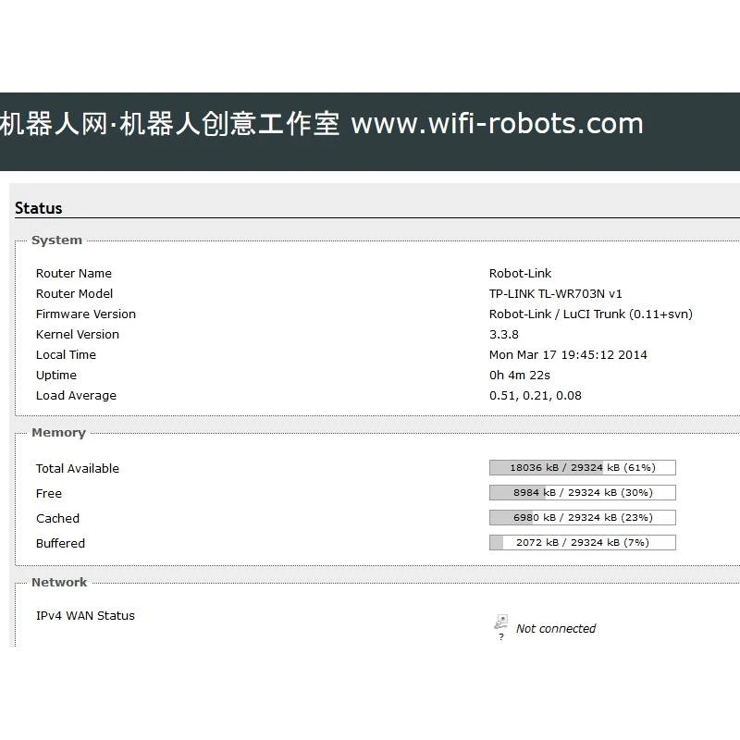Click the Cached memory progress bar
Image resolution: width=740 pixels, height=740 pixels.
coord(582,518)
